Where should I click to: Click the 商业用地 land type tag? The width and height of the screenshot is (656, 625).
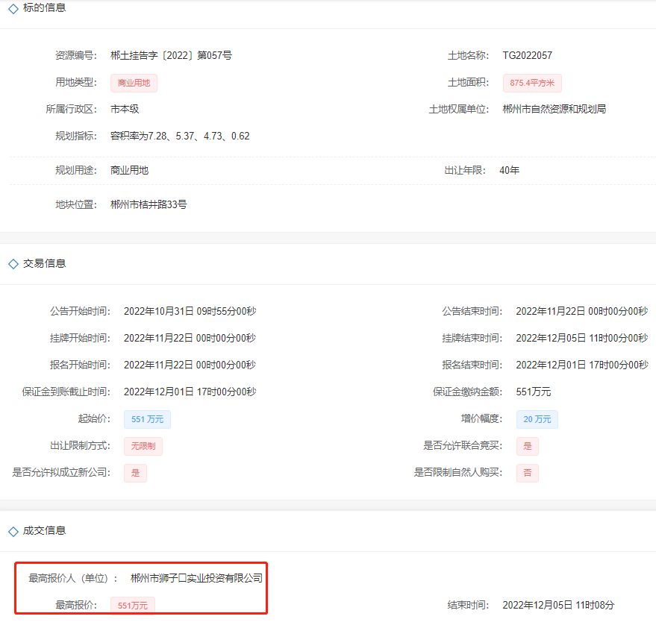coord(134,83)
